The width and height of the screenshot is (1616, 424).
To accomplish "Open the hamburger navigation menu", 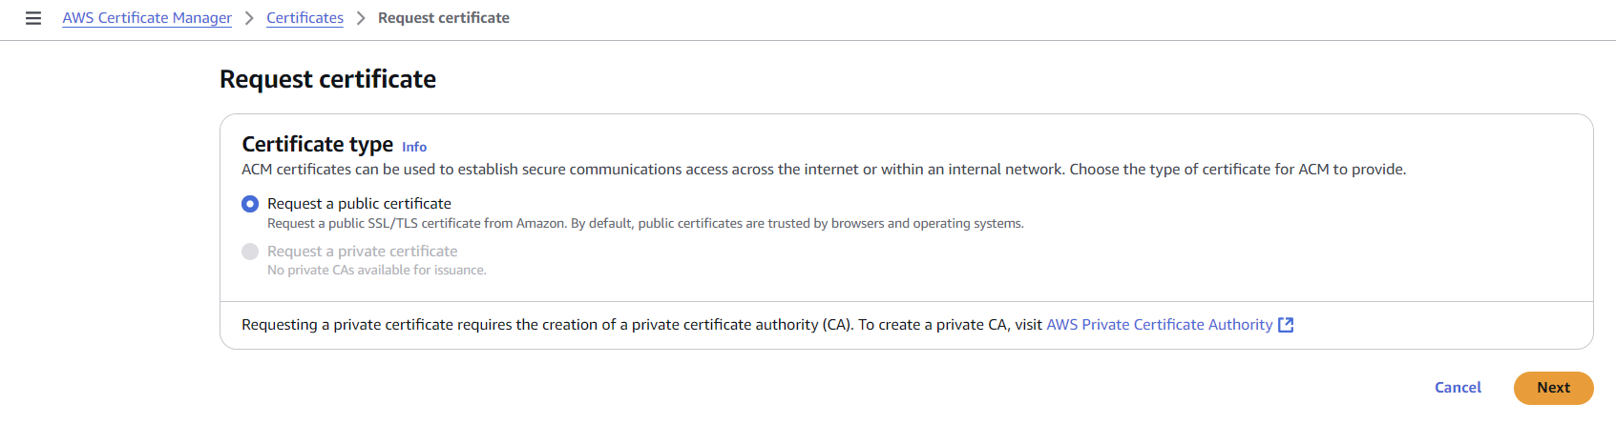I will [x=33, y=18].
